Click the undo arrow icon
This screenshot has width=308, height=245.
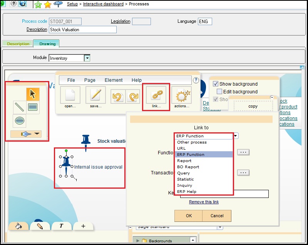[118, 96]
